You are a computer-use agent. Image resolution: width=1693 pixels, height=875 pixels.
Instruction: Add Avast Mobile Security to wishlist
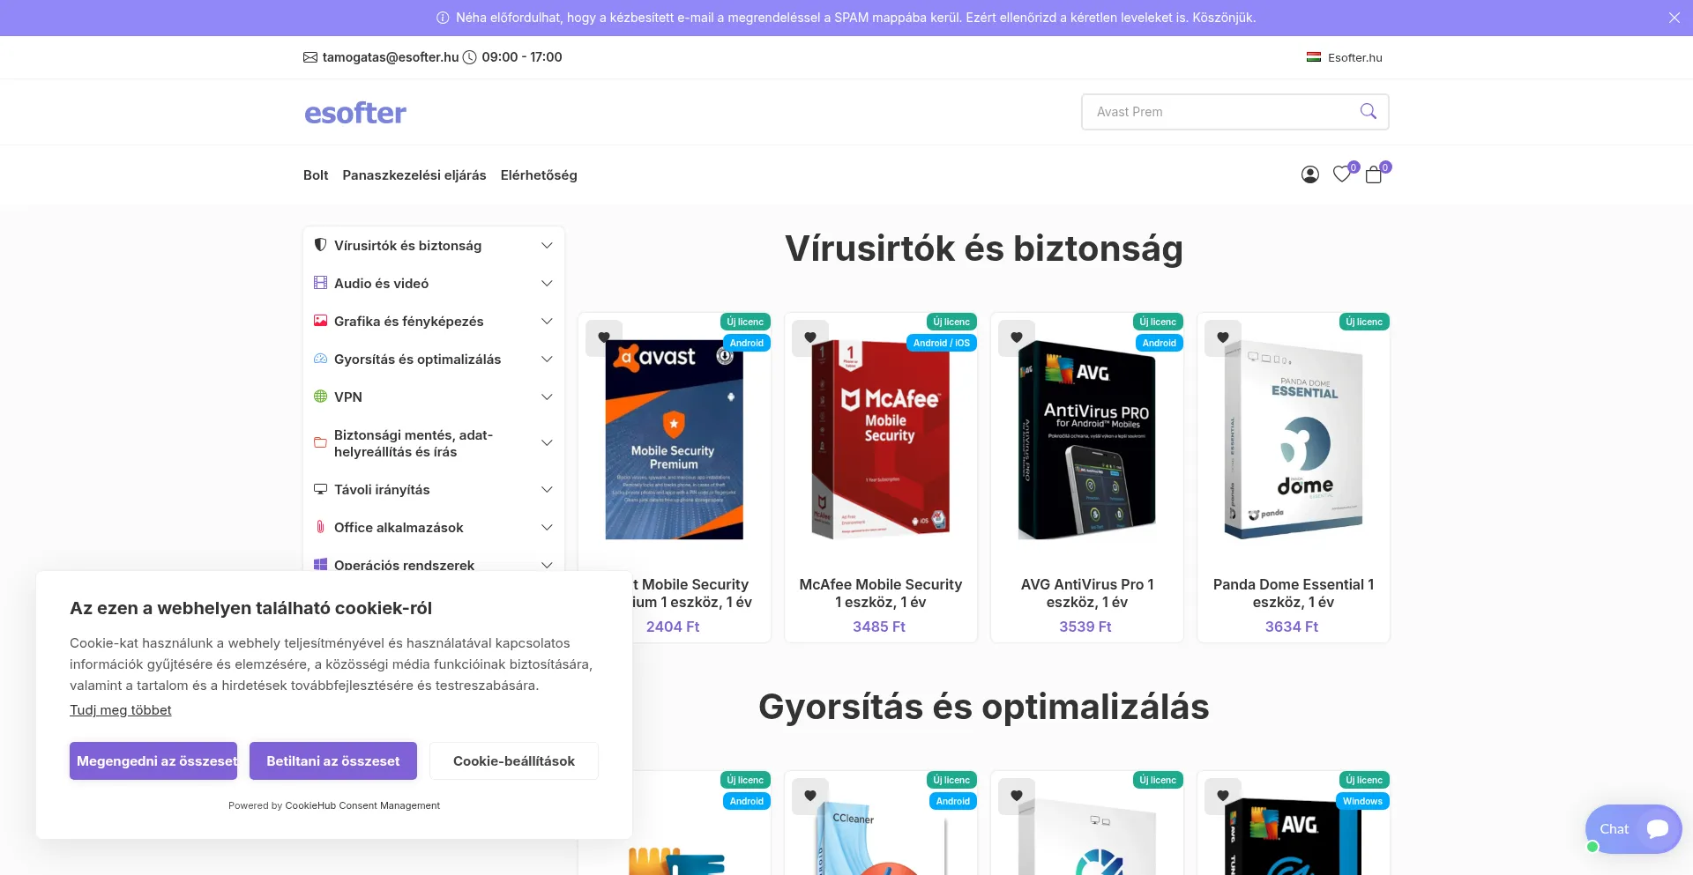pyautogui.click(x=604, y=337)
